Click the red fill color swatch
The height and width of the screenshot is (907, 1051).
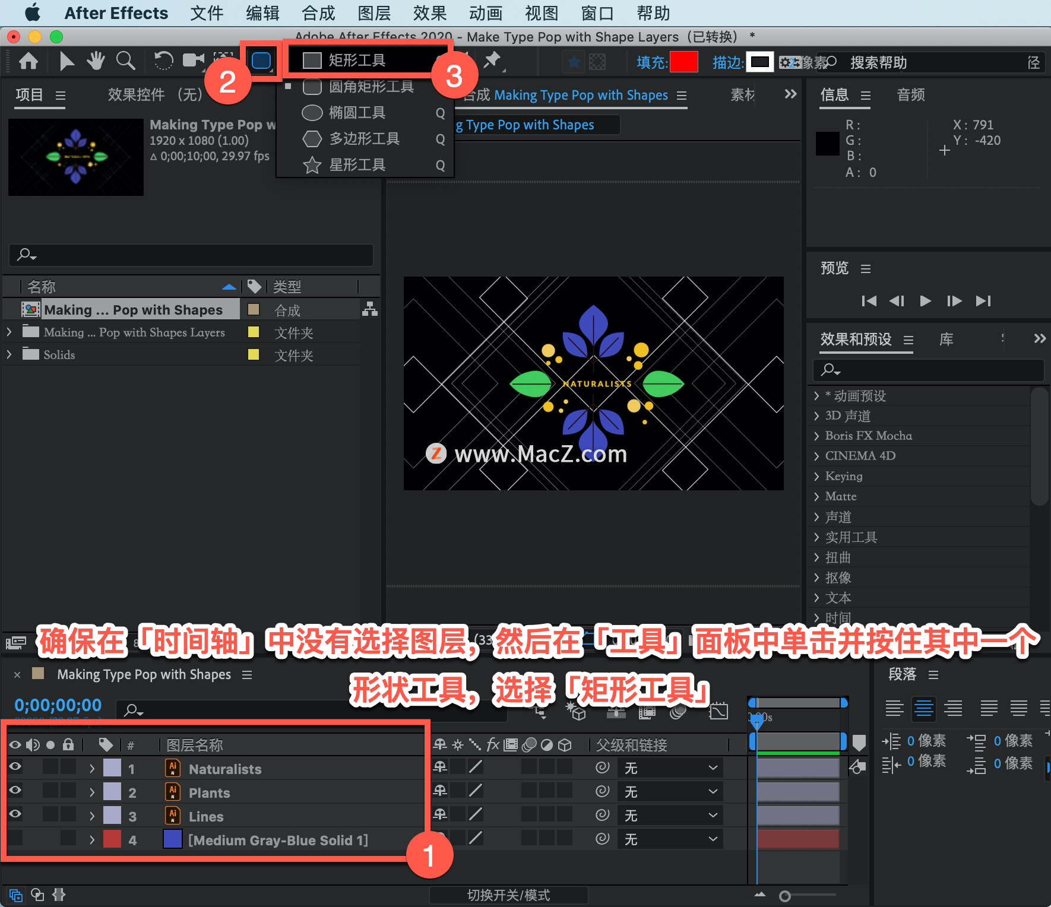point(683,62)
